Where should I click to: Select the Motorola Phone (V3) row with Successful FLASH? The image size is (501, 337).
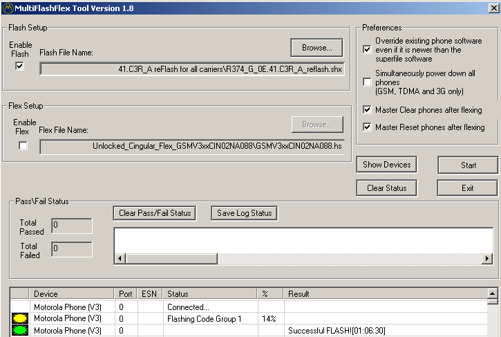[249, 331]
